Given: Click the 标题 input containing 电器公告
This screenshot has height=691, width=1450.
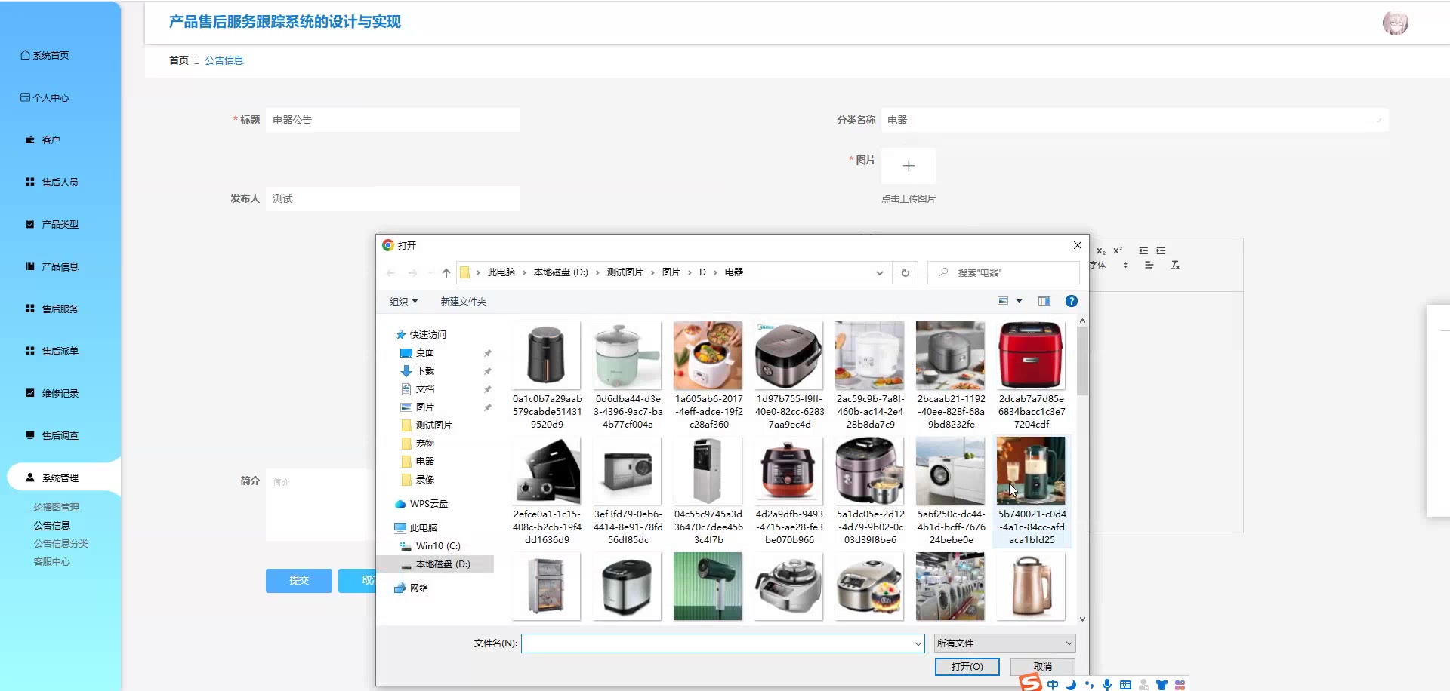Looking at the screenshot, I should pos(393,120).
